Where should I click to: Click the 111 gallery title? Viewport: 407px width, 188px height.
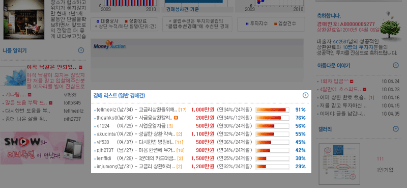click(380, 159)
